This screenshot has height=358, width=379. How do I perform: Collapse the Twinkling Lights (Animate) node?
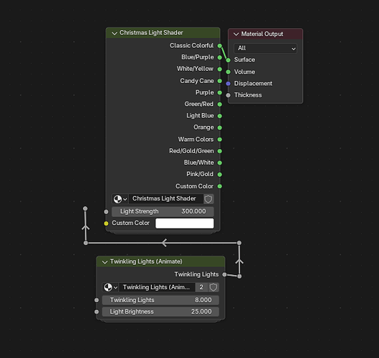105,262
